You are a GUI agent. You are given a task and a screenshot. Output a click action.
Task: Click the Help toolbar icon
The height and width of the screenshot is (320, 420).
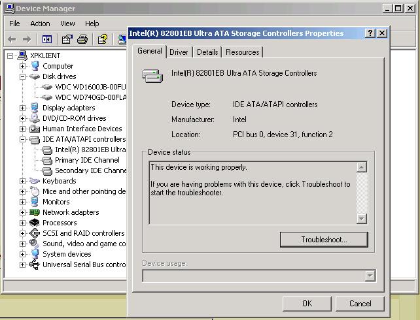pos(103,40)
